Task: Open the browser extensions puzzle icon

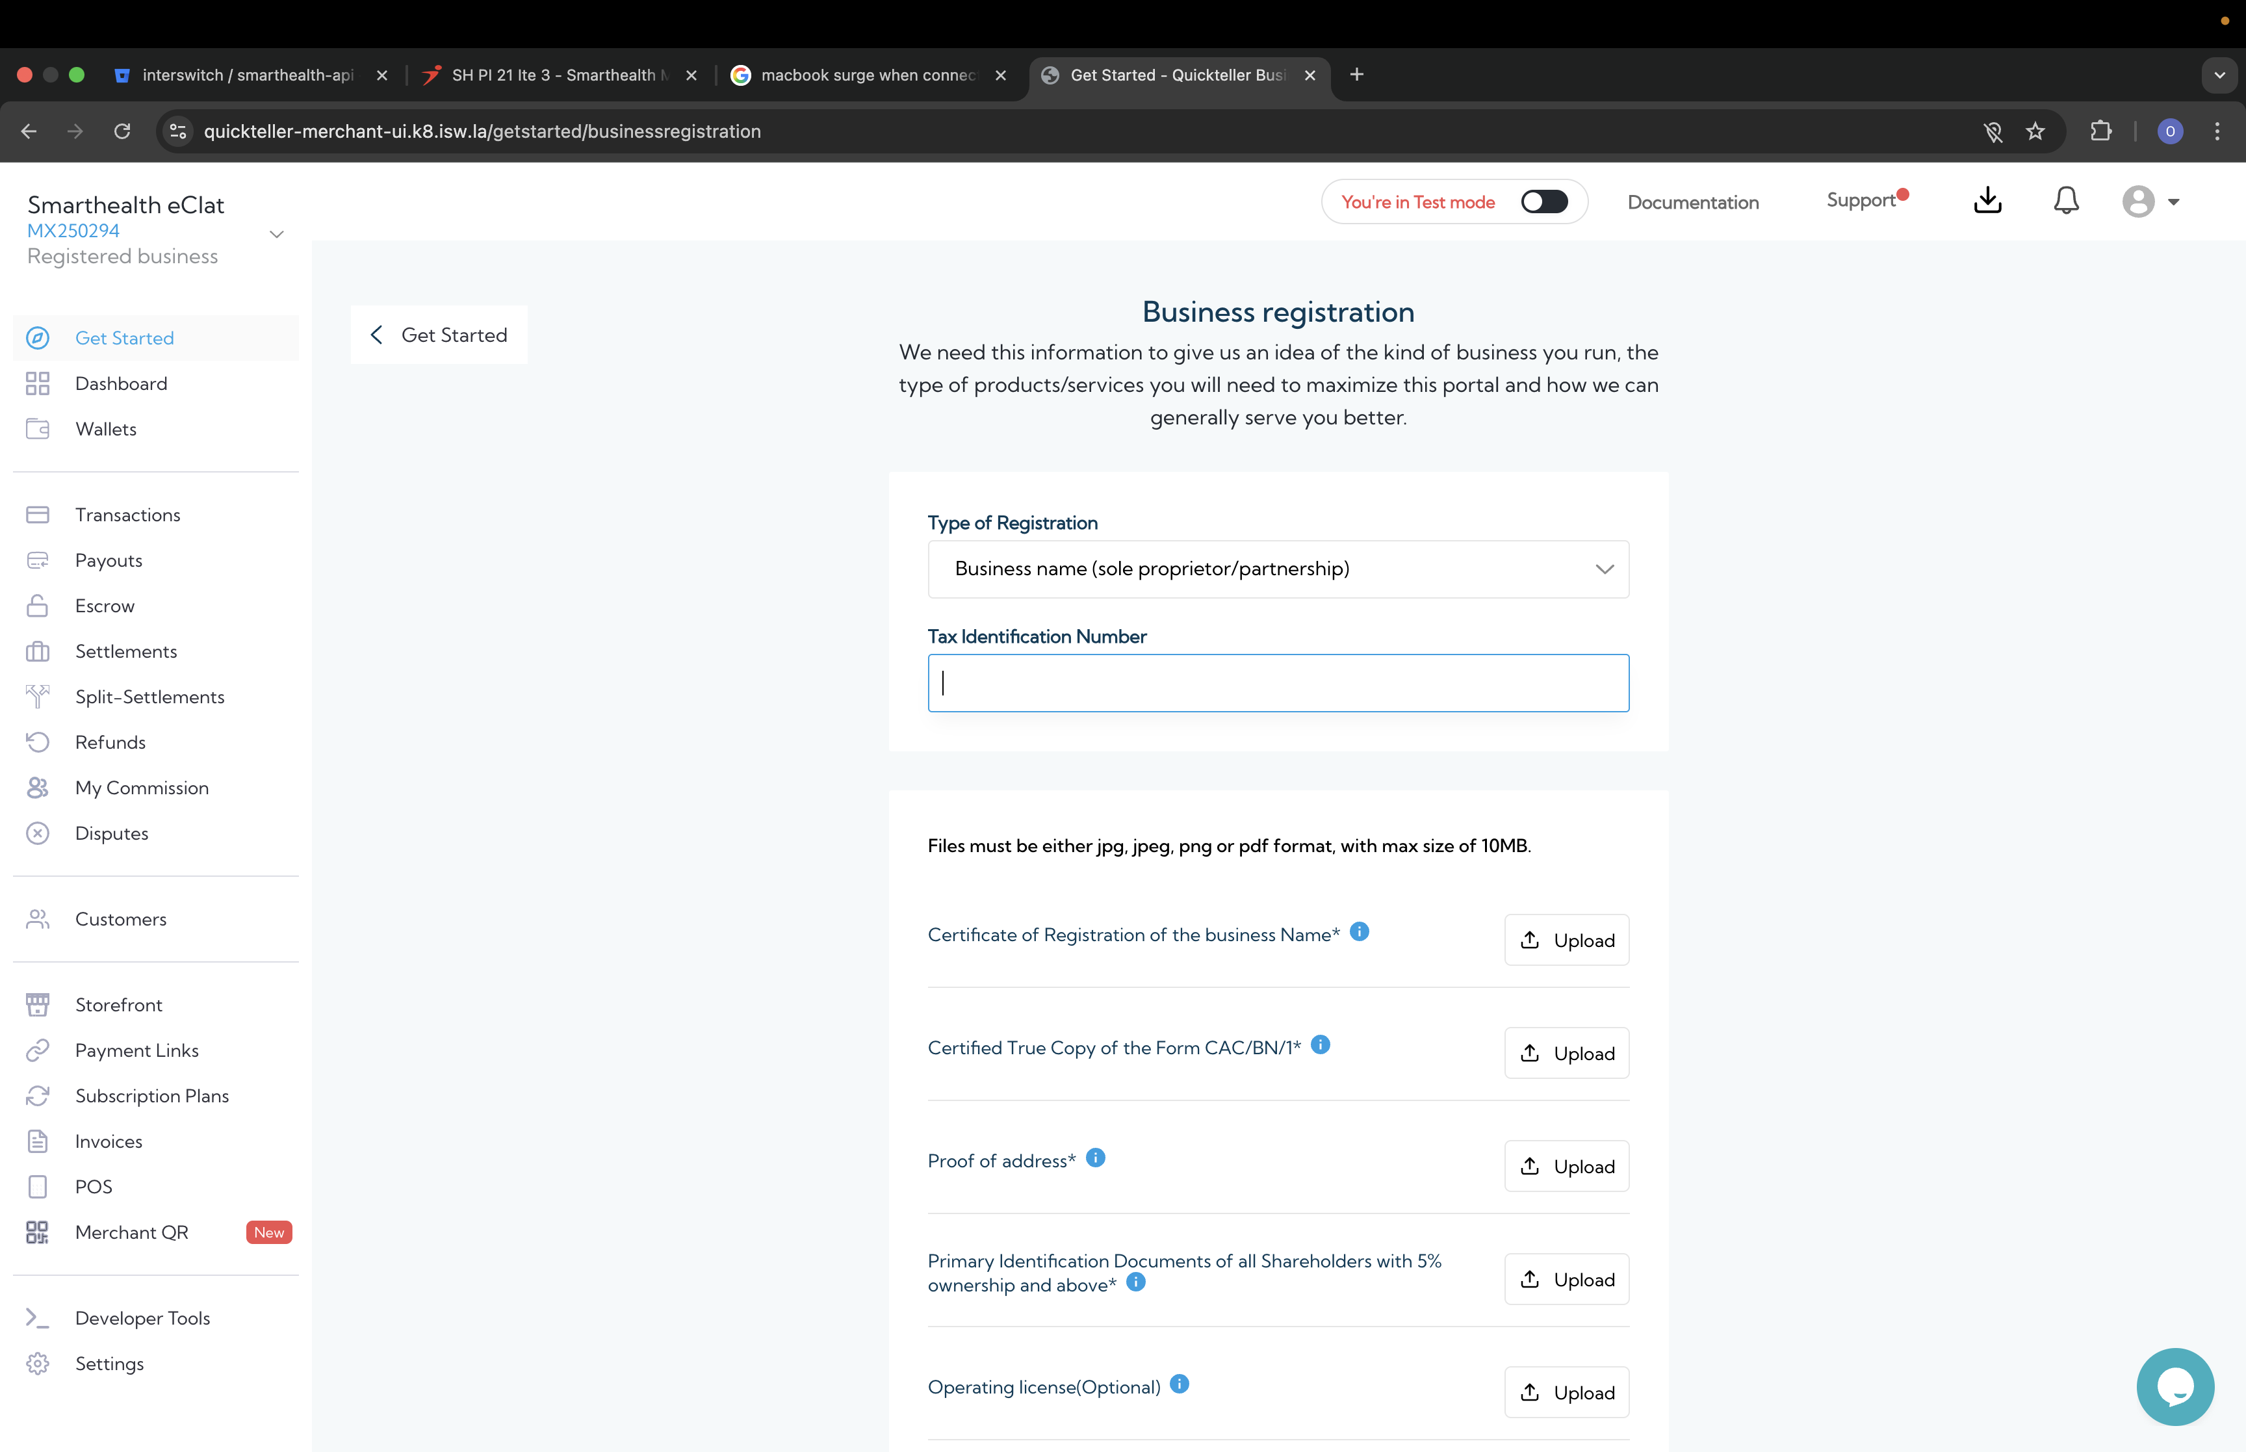Action: 2101,131
